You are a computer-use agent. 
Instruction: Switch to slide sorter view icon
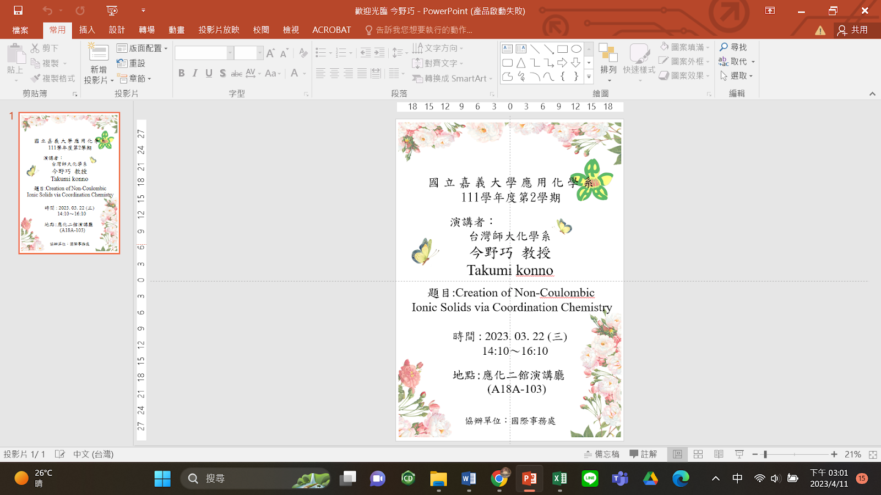698,454
